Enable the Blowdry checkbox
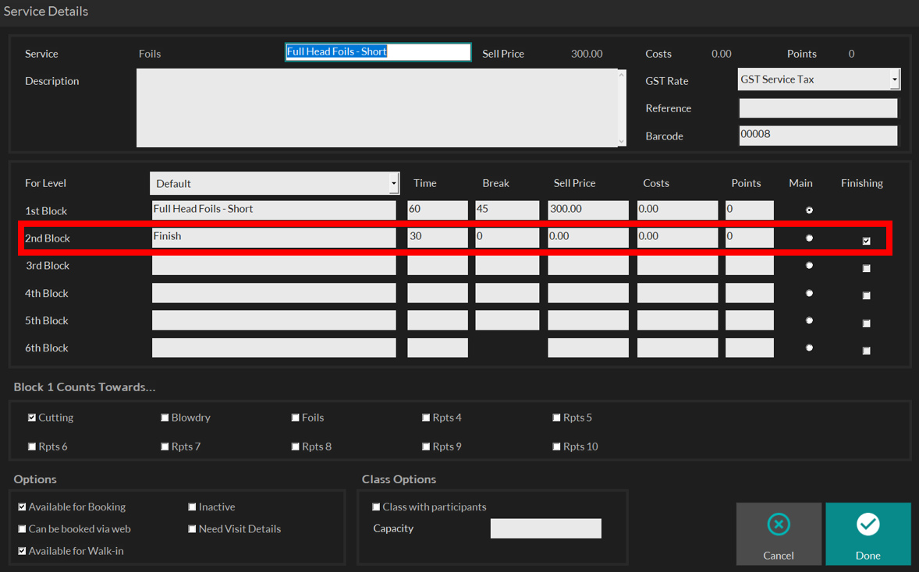Viewport: 919px width, 572px height. point(165,418)
